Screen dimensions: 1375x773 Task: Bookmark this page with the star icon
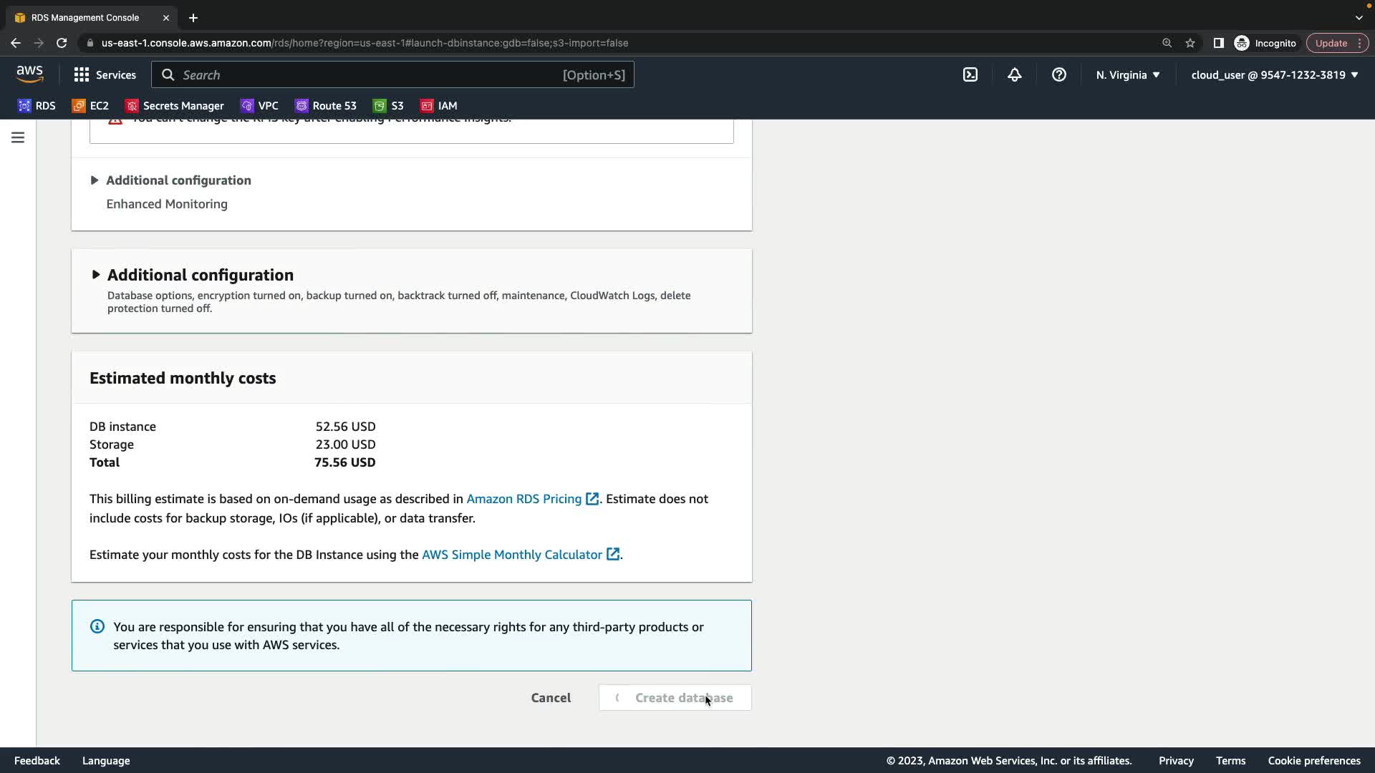(x=1190, y=43)
